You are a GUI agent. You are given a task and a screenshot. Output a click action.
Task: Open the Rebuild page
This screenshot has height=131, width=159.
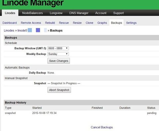(50, 23)
